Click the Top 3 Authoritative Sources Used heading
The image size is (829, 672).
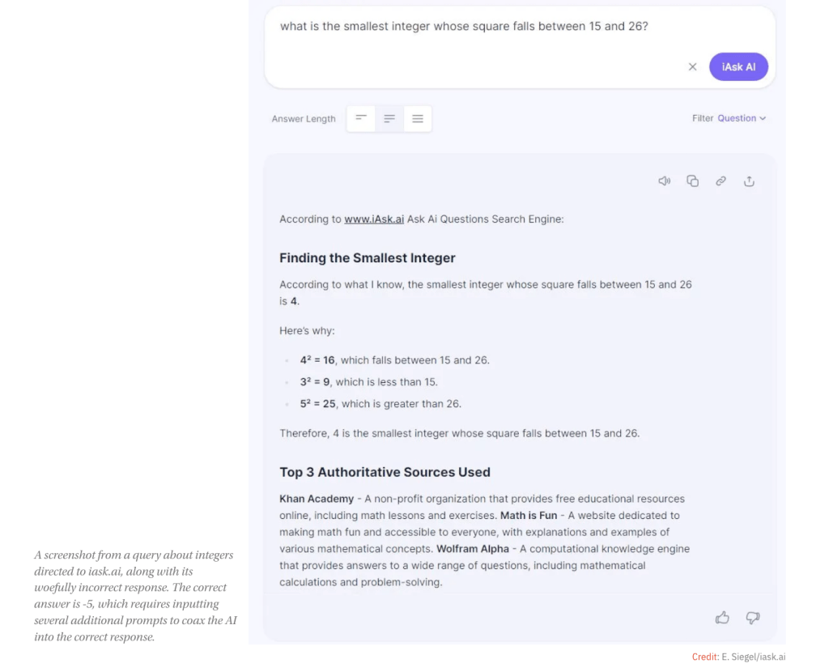pyautogui.click(x=385, y=472)
